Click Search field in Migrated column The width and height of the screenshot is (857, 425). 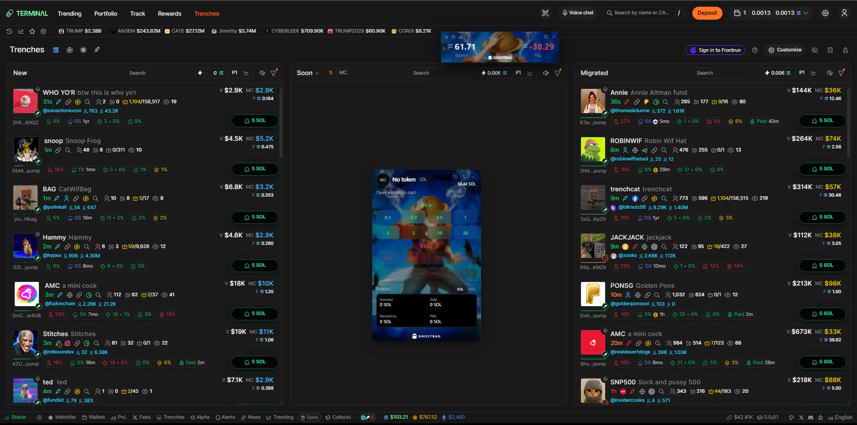click(723, 73)
